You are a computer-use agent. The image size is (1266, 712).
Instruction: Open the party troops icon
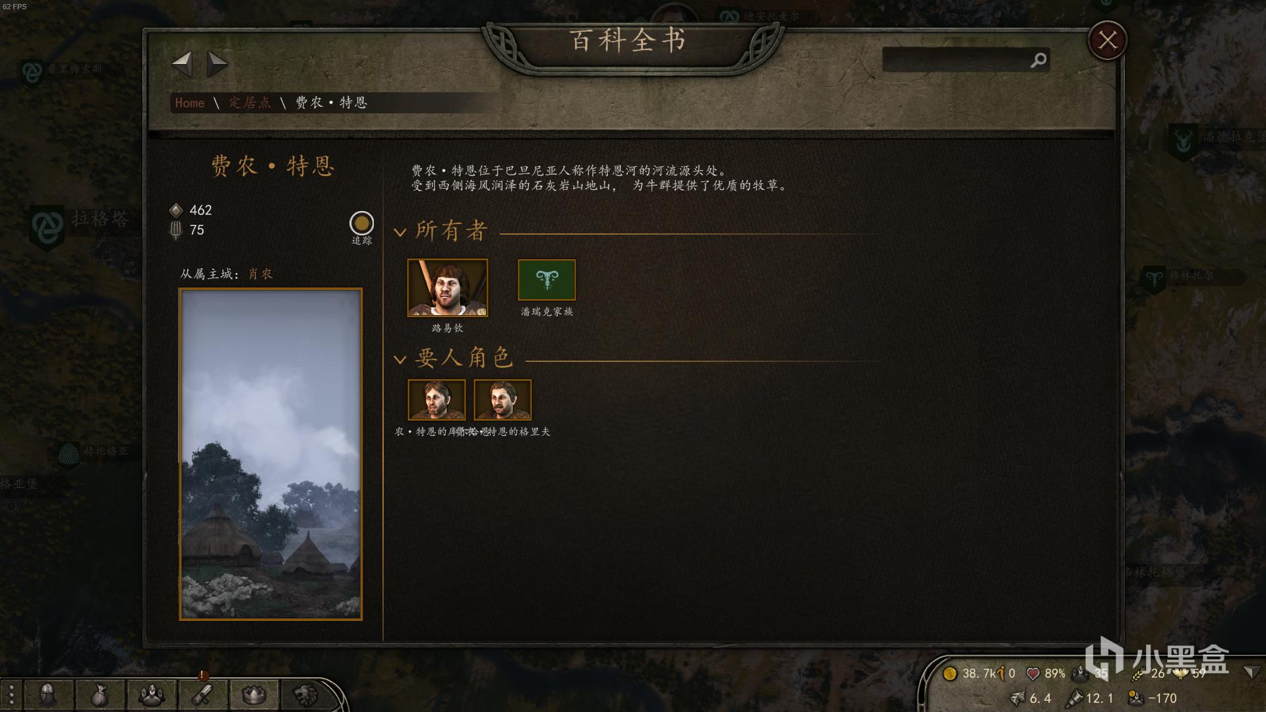(x=151, y=694)
